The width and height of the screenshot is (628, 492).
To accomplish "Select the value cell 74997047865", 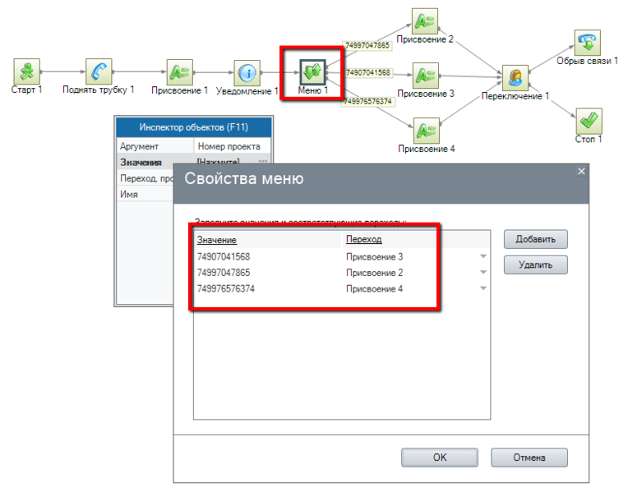I will click(224, 273).
